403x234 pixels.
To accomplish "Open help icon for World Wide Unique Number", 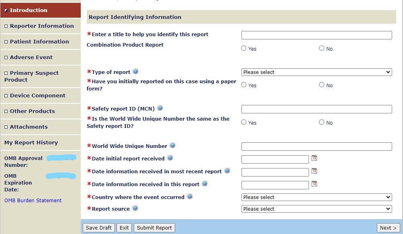I will click(x=172, y=146).
